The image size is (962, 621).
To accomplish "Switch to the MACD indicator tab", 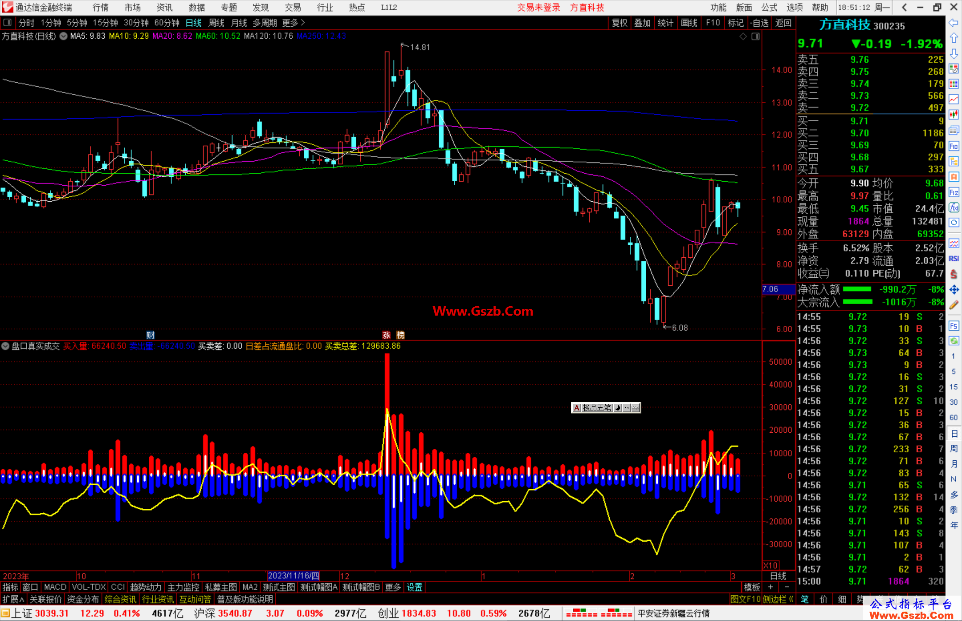I will (x=55, y=587).
